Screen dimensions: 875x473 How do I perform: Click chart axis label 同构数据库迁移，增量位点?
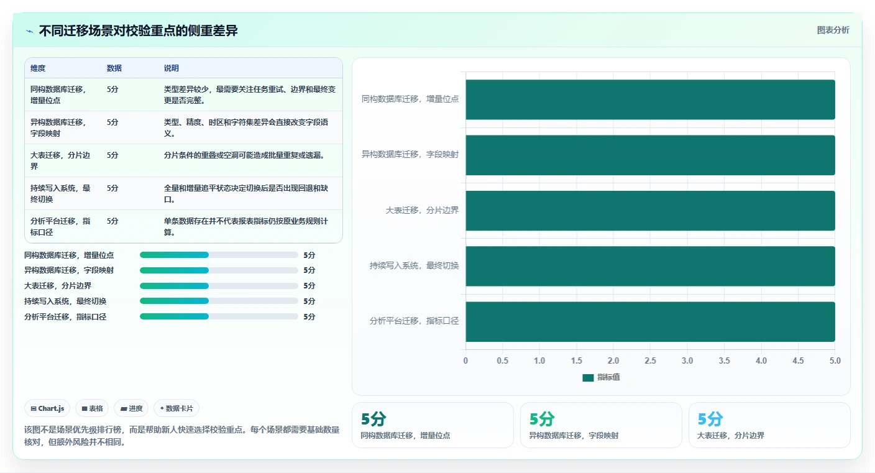(410, 99)
